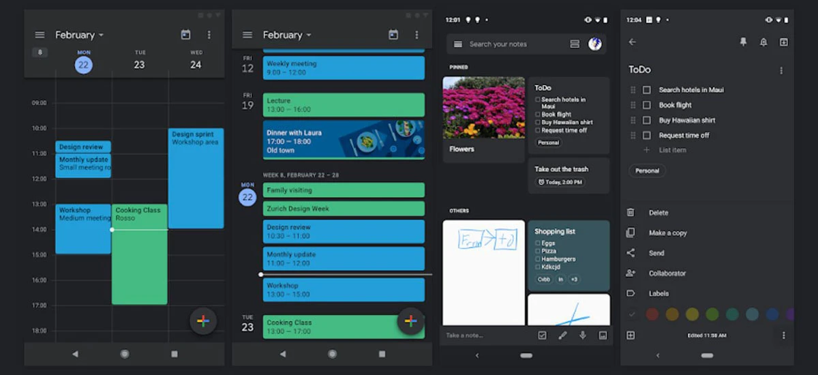Pick the red note color swatch
This screenshot has height=375, width=818.
coord(652,314)
